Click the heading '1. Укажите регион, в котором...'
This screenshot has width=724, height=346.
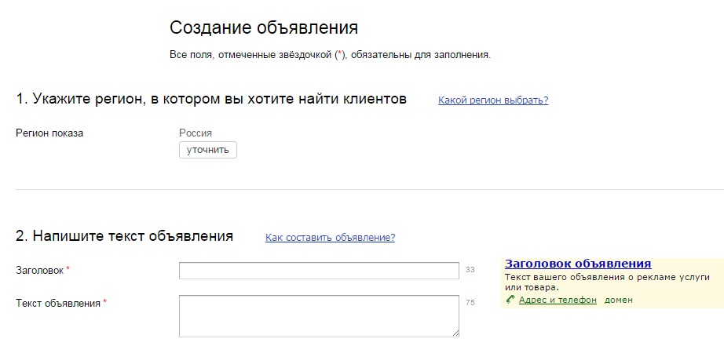(211, 99)
